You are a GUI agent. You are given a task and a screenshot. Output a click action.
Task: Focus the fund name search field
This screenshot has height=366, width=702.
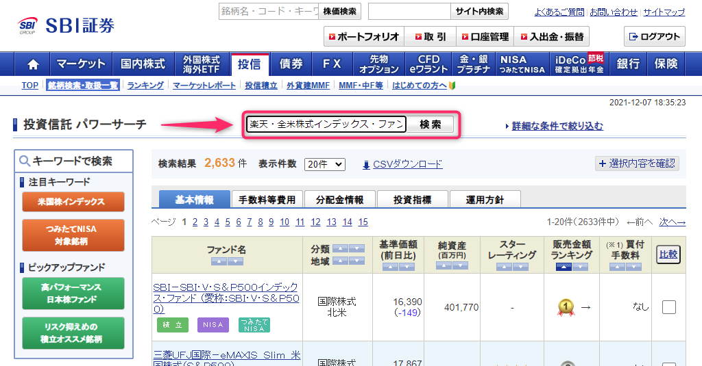point(326,125)
